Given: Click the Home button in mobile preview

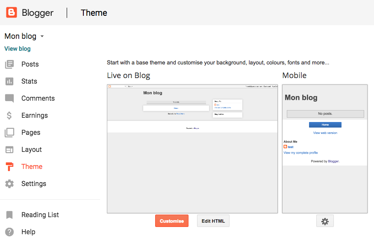Looking at the screenshot, I should point(325,125).
